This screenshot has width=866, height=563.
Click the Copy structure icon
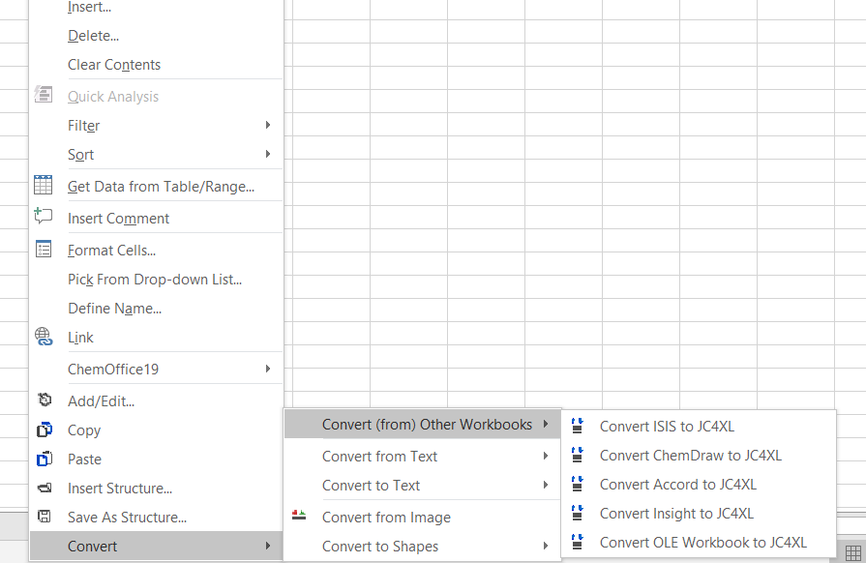tap(44, 430)
